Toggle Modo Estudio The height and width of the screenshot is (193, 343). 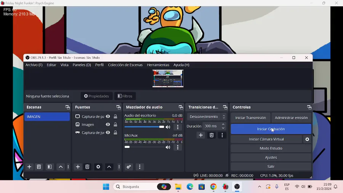[x=271, y=148]
